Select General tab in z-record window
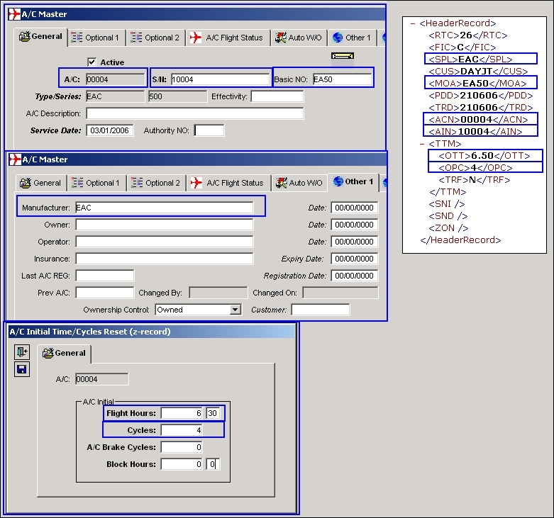The height and width of the screenshot is (518, 554). pyautogui.click(x=64, y=353)
